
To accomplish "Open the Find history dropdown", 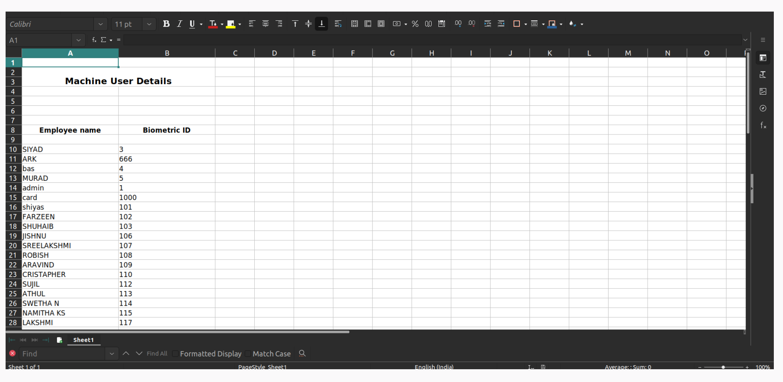I will 112,354.
